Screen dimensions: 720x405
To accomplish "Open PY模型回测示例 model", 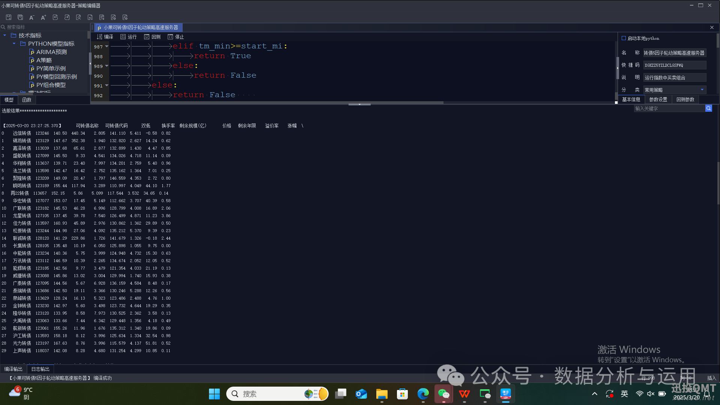I will pos(53,76).
